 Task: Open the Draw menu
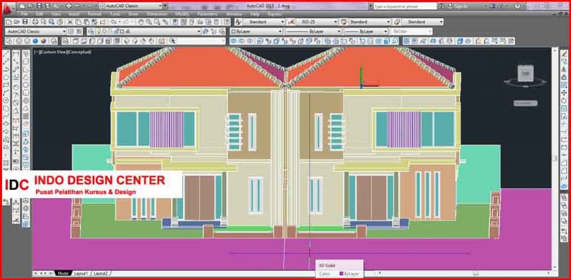(x=133, y=14)
